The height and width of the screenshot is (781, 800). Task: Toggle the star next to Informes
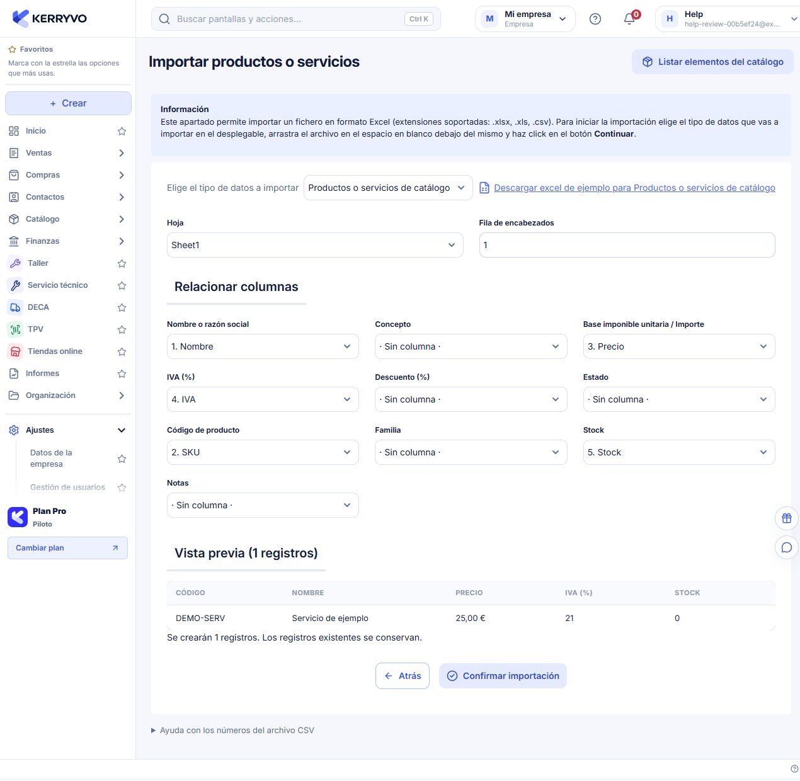coord(122,373)
